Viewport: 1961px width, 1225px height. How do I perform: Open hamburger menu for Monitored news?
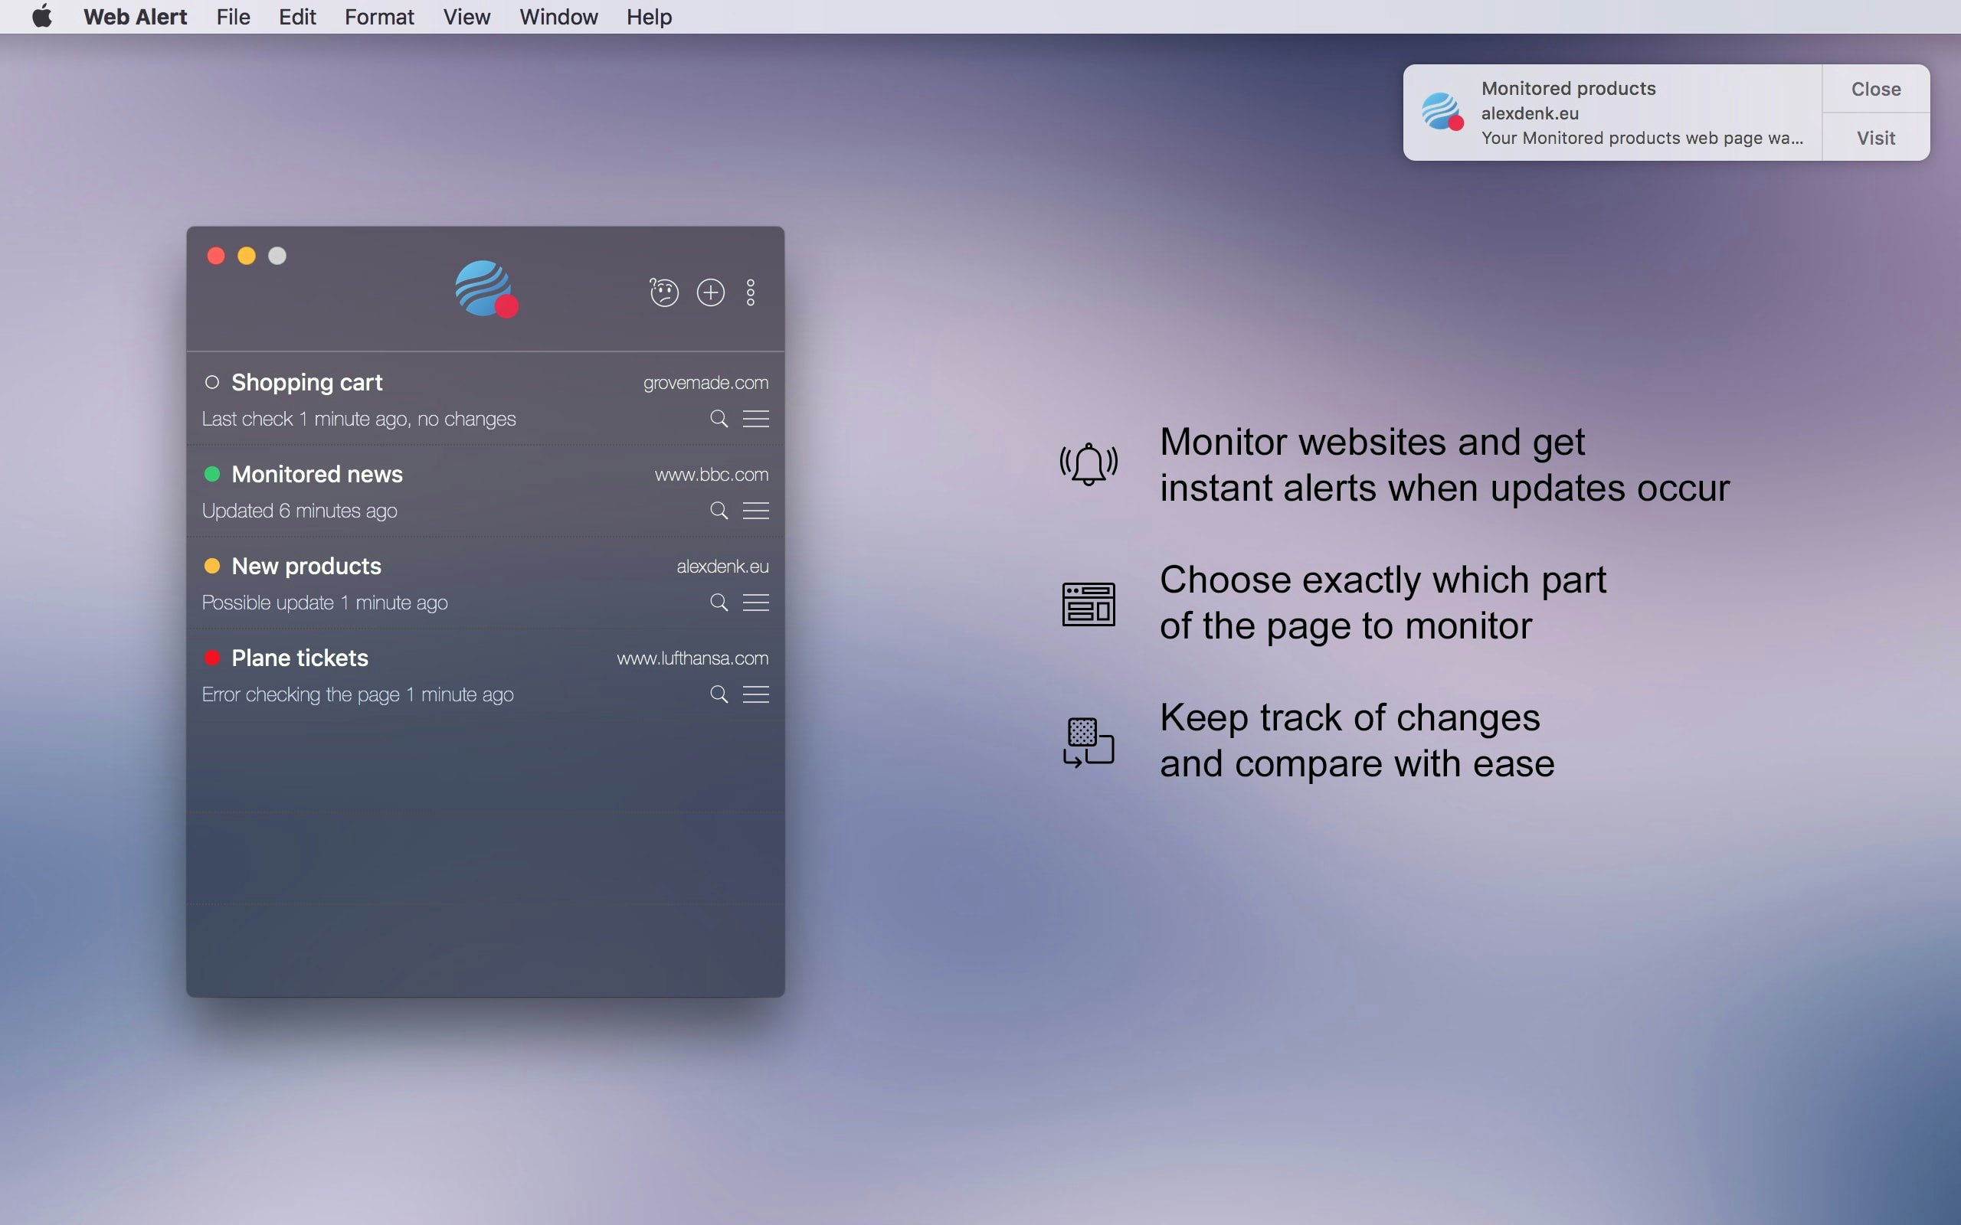click(x=756, y=511)
